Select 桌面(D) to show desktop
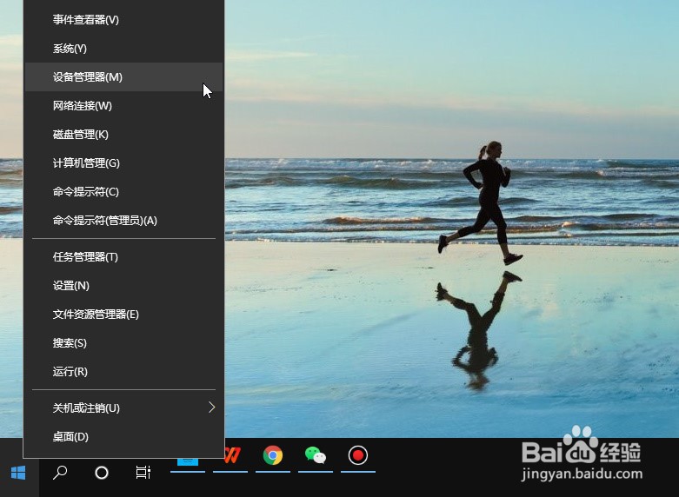This screenshot has height=497, width=679. (123, 436)
